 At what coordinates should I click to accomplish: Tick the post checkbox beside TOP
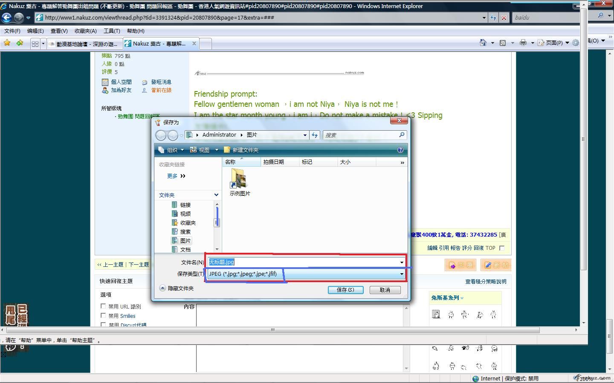point(502,248)
